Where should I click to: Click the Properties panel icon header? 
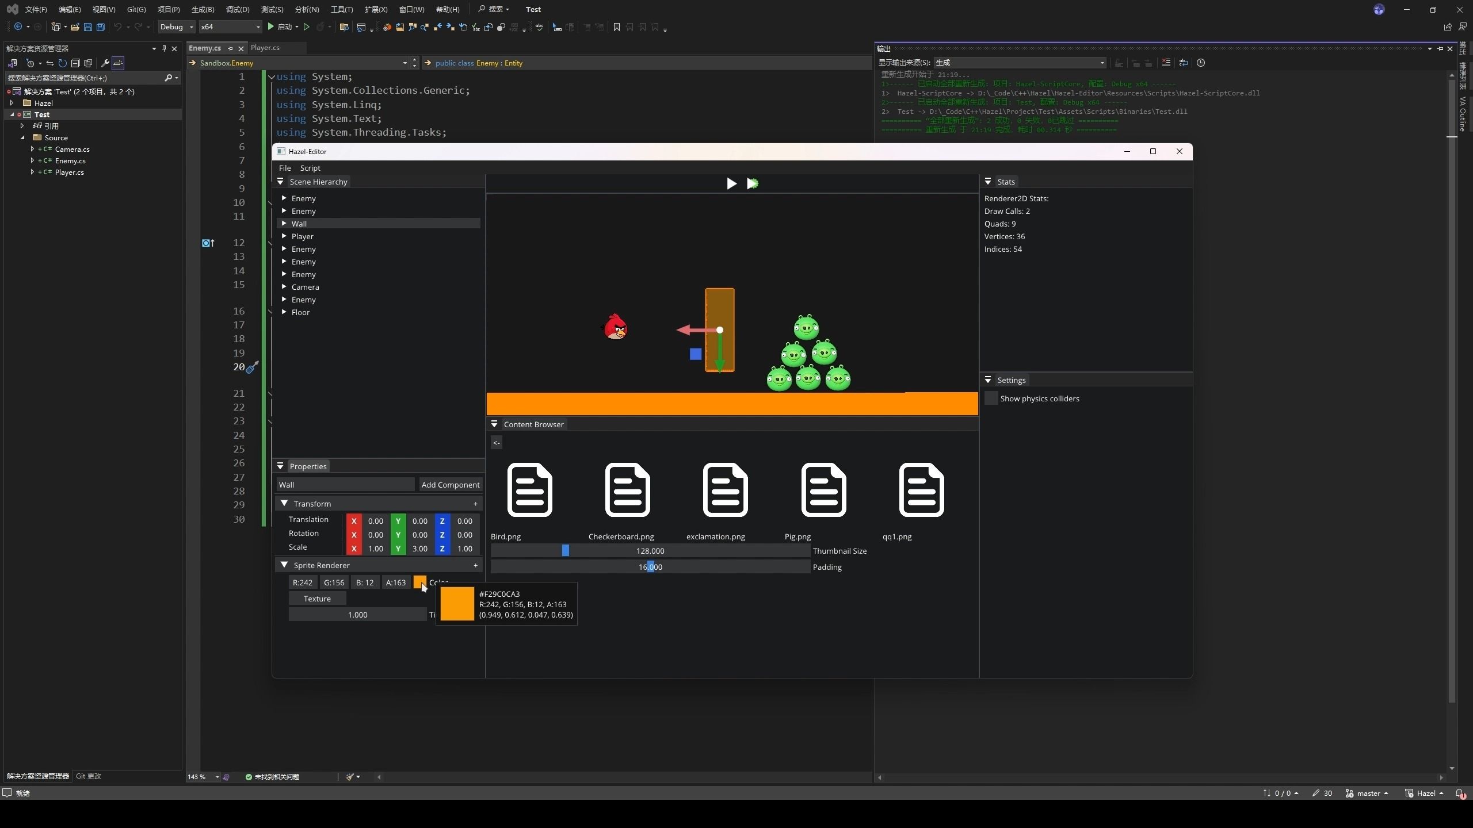pyautogui.click(x=283, y=466)
